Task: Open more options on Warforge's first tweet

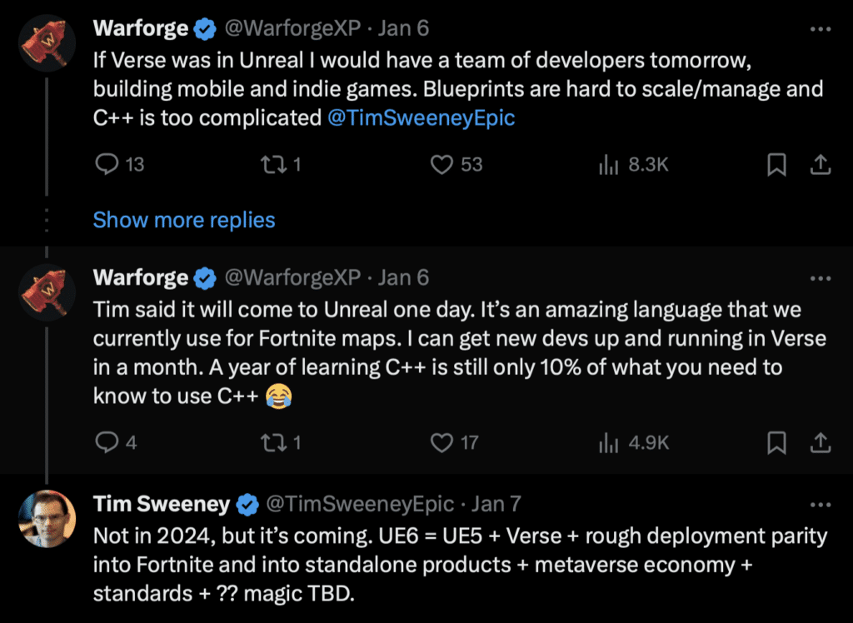Action: [821, 27]
